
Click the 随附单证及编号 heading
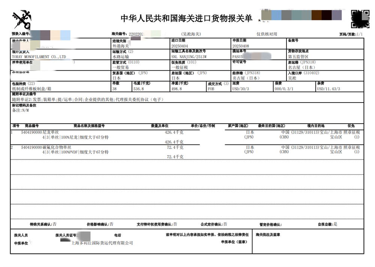coord(24,94)
